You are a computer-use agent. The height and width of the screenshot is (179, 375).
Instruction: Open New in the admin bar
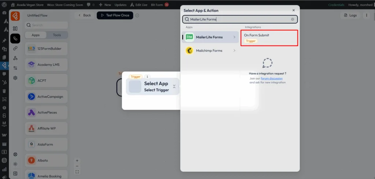coord(105,4)
